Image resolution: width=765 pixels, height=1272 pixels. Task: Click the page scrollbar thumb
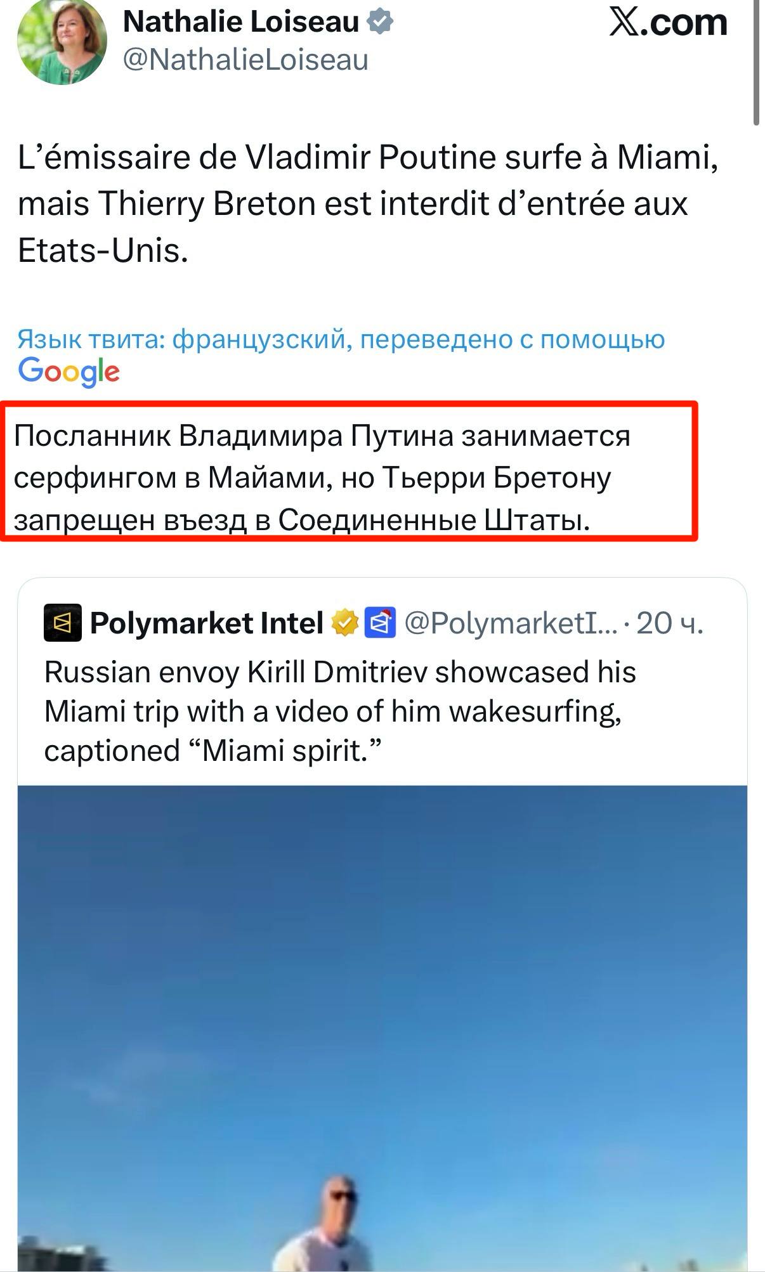[x=755, y=63]
